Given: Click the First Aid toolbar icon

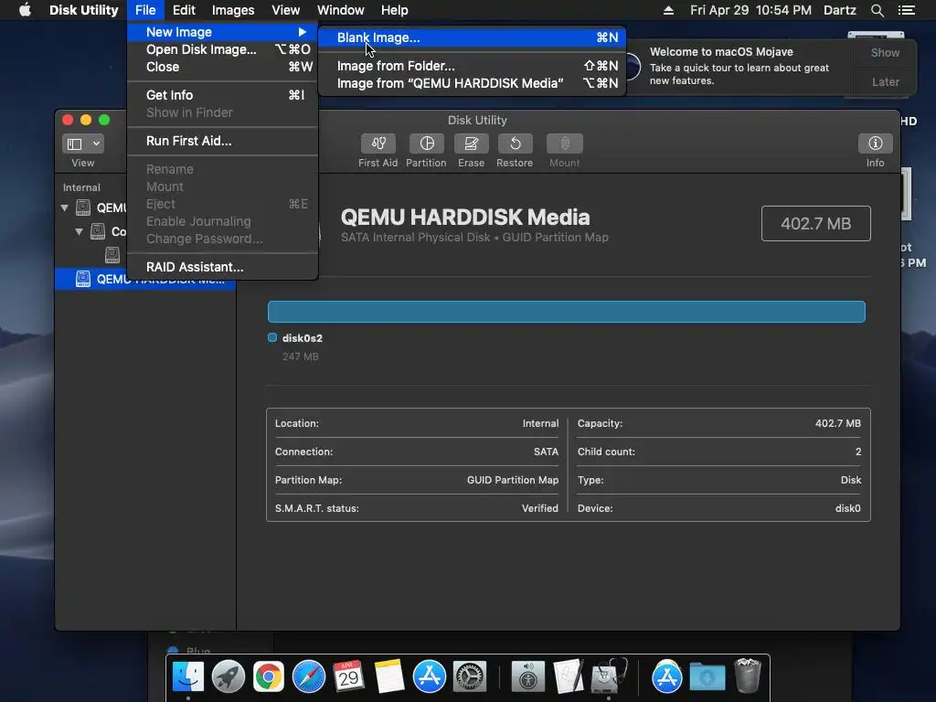Looking at the screenshot, I should (x=378, y=144).
